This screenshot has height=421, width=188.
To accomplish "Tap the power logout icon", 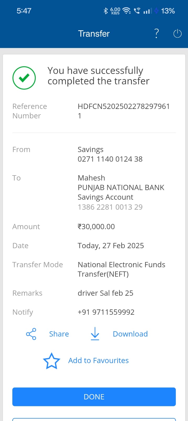I will point(177,34).
